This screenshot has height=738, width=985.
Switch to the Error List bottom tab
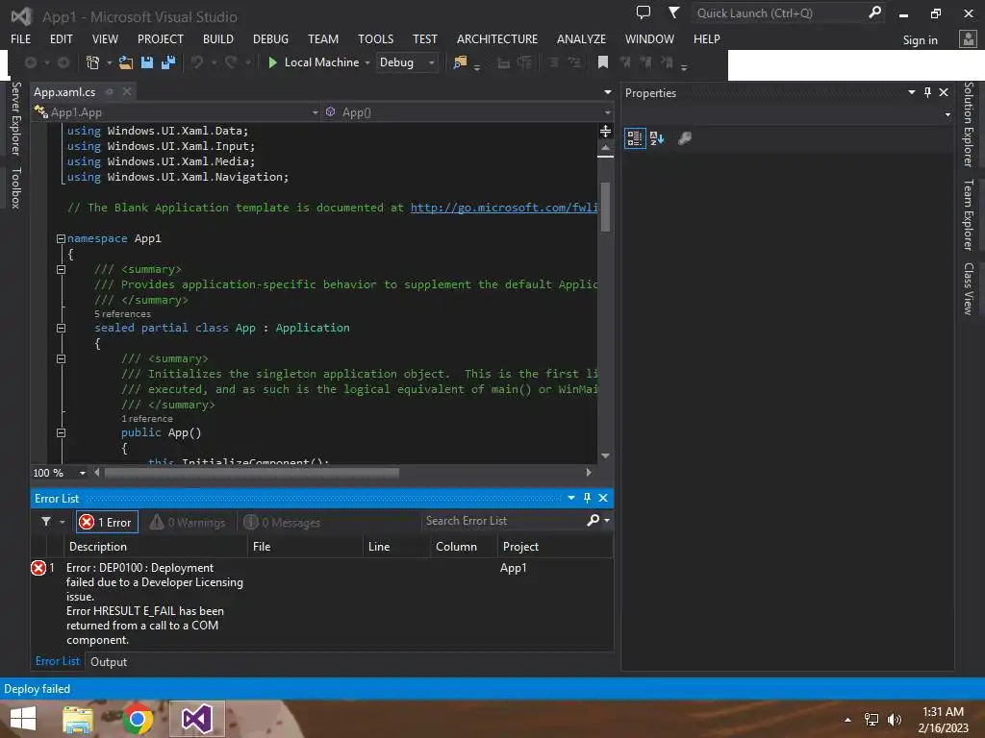click(x=57, y=661)
